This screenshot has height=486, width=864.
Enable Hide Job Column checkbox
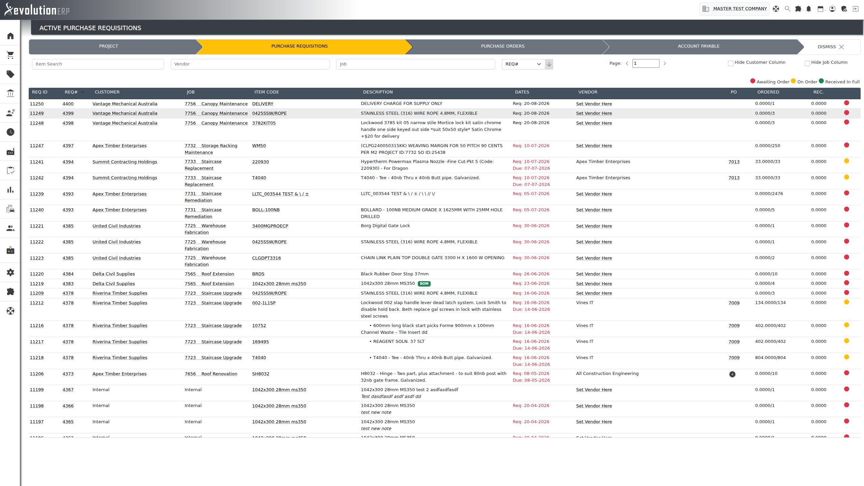tap(807, 63)
